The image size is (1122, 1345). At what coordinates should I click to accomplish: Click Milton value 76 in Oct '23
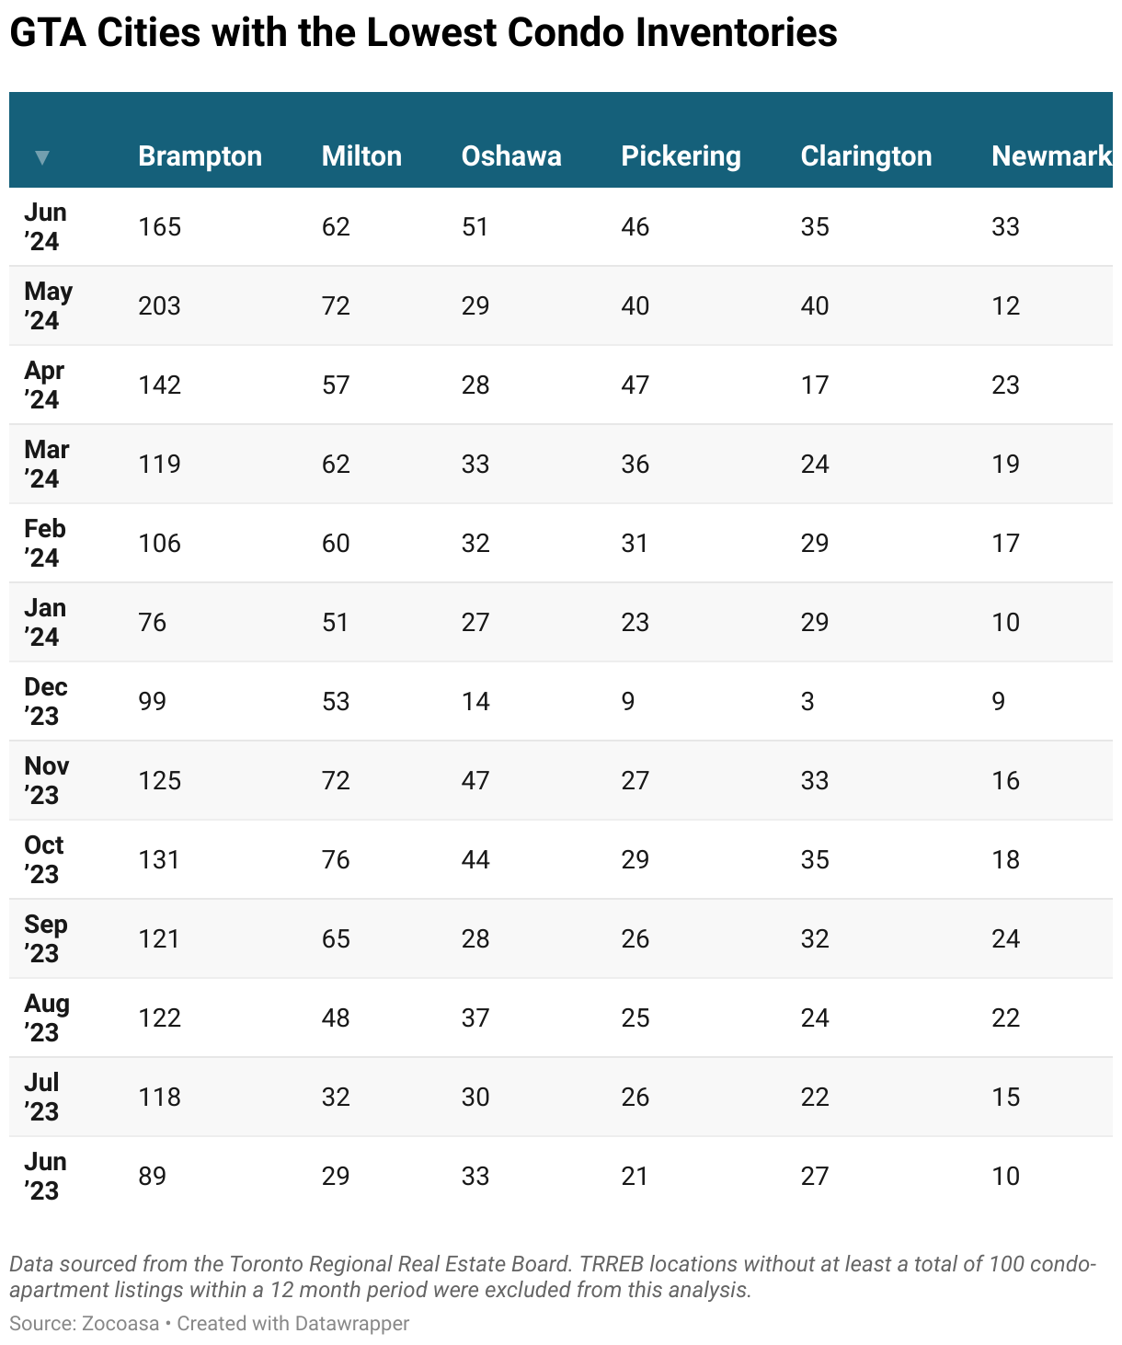(336, 859)
